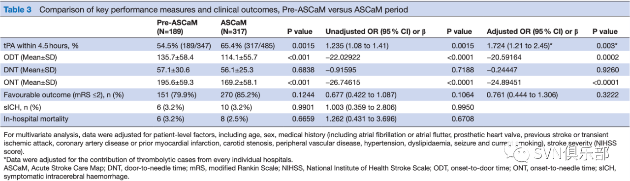Select the 54.5% (189/347) cell
Image resolution: width=630 pixels, height=181 pixels.
point(182,45)
